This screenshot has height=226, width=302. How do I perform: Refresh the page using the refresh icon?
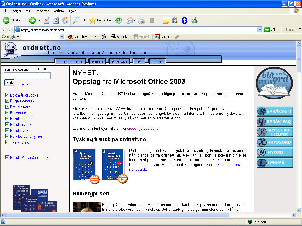click(x=56, y=20)
